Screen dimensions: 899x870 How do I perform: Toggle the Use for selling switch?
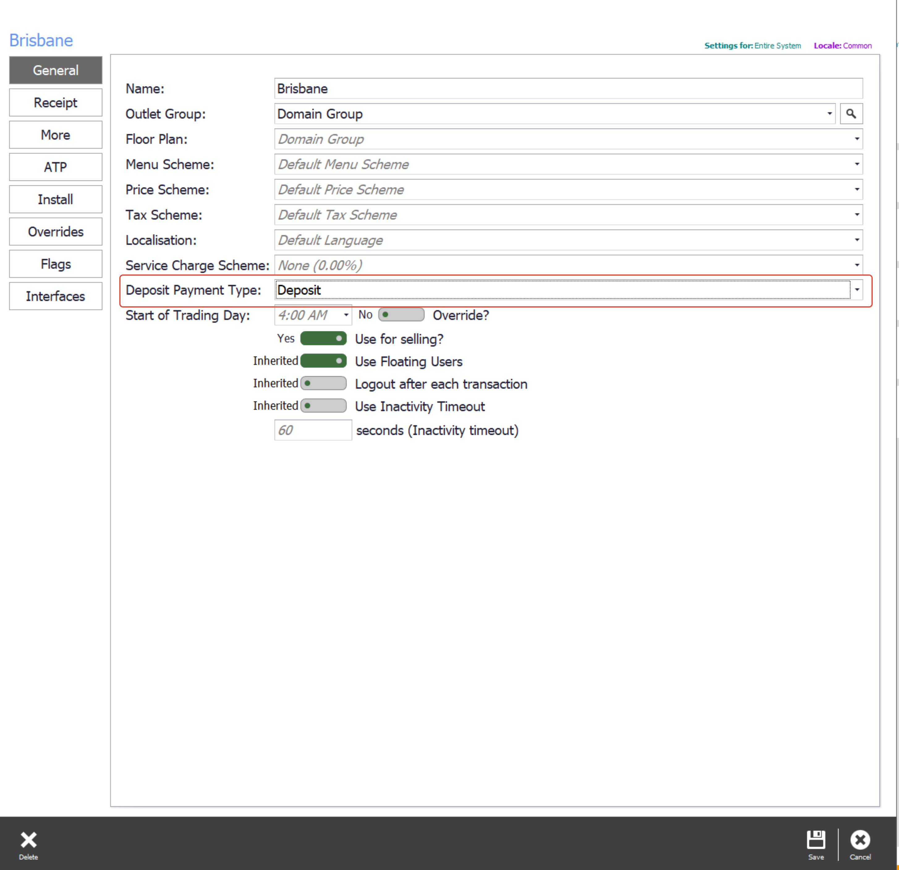323,338
